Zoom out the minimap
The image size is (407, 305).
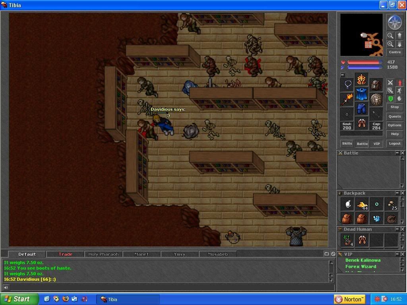click(390, 35)
